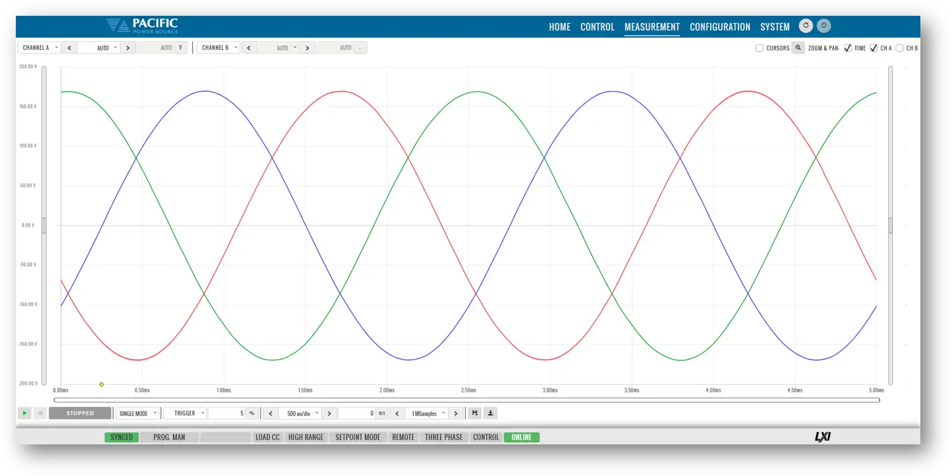Click the download waveform icon
This screenshot has width=952, height=476.
pyautogui.click(x=490, y=413)
